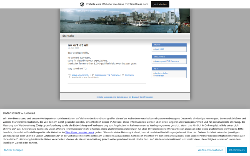Click the WordPress logo icon in top banner
This screenshot has height=156, width=250.
click(82, 4)
